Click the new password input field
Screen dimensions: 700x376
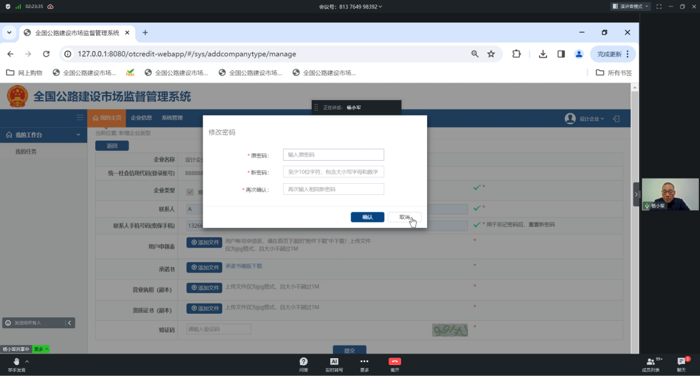[333, 172]
